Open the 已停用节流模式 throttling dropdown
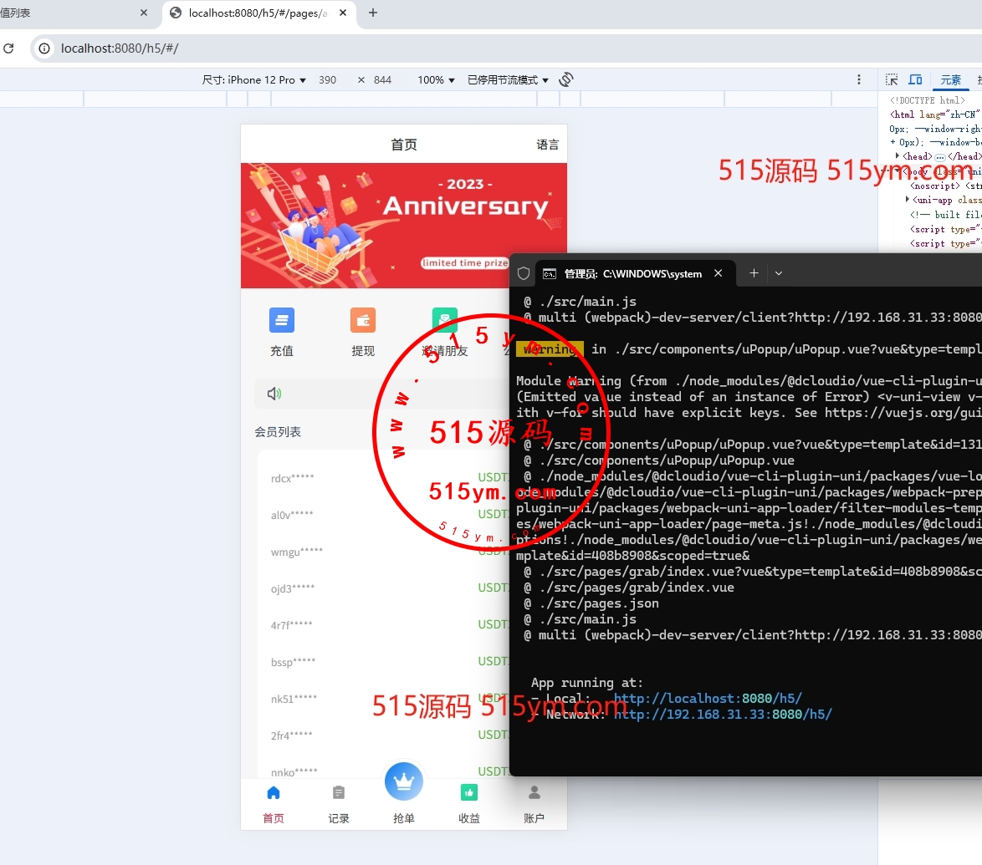Screen dimensions: 982x865 (508, 80)
